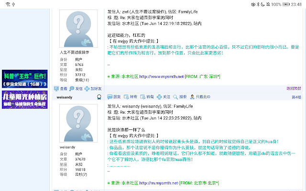The image size is (306, 191).
Task: Open the http://www.mysmth.net link
Action: 162,76
